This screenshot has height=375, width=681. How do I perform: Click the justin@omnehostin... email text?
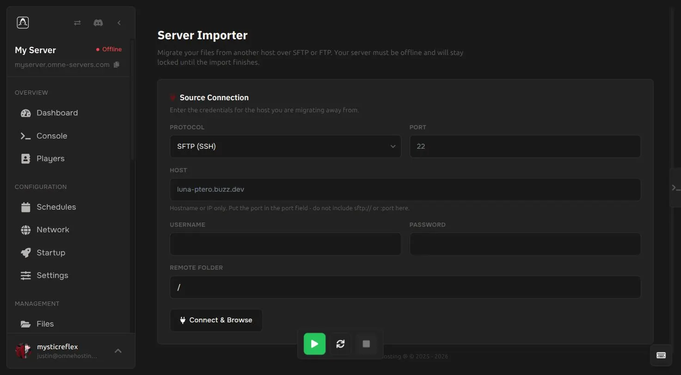pyautogui.click(x=67, y=356)
